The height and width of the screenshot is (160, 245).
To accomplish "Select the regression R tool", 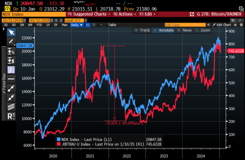I will (11, 116).
